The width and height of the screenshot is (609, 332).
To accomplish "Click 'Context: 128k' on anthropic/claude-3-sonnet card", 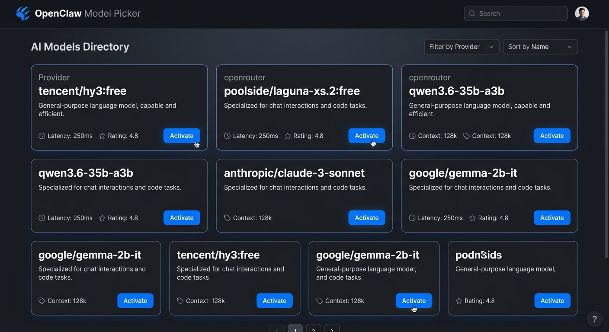I will [253, 218].
